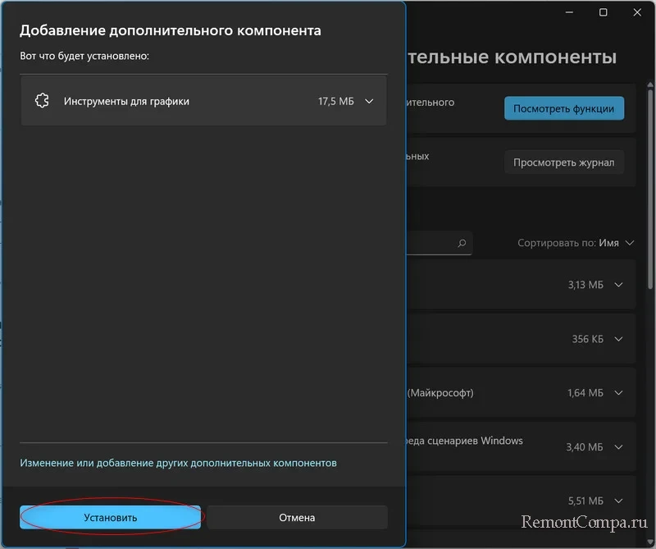656x549 pixels.
Task: Collapse the Инструменты для графики details chevron
Action: pyautogui.click(x=370, y=101)
